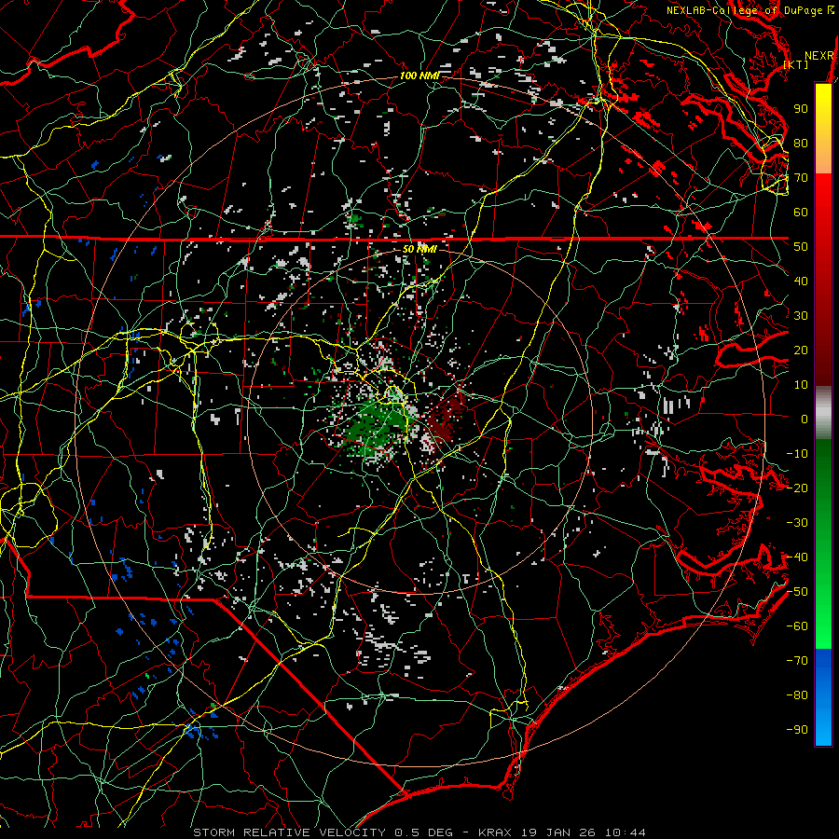
Task: Click the "-90" value on velocity scale
Action: click(x=797, y=730)
